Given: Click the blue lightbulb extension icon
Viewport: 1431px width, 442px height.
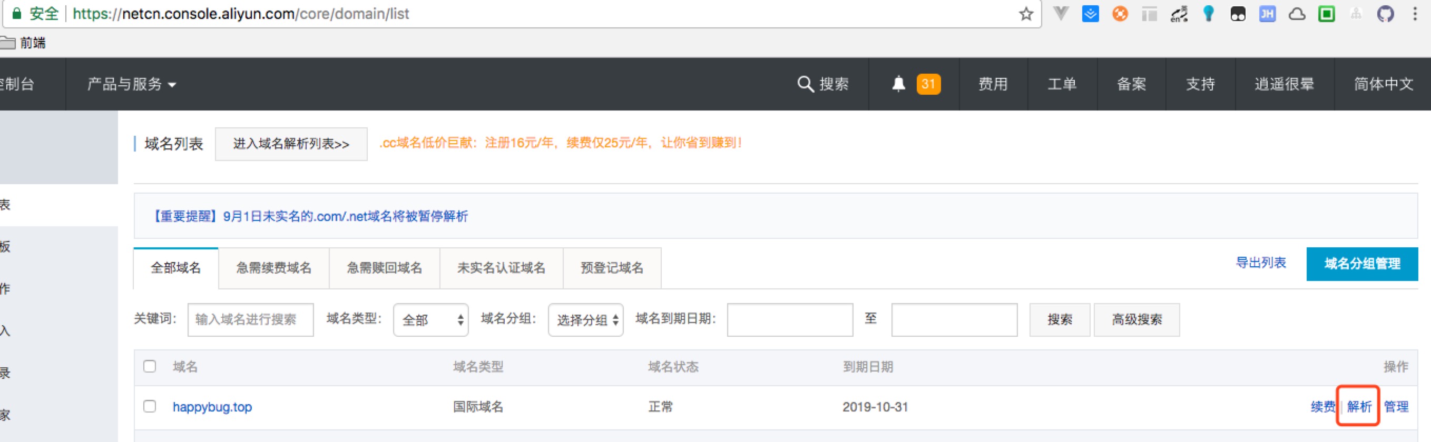Looking at the screenshot, I should [x=1208, y=14].
